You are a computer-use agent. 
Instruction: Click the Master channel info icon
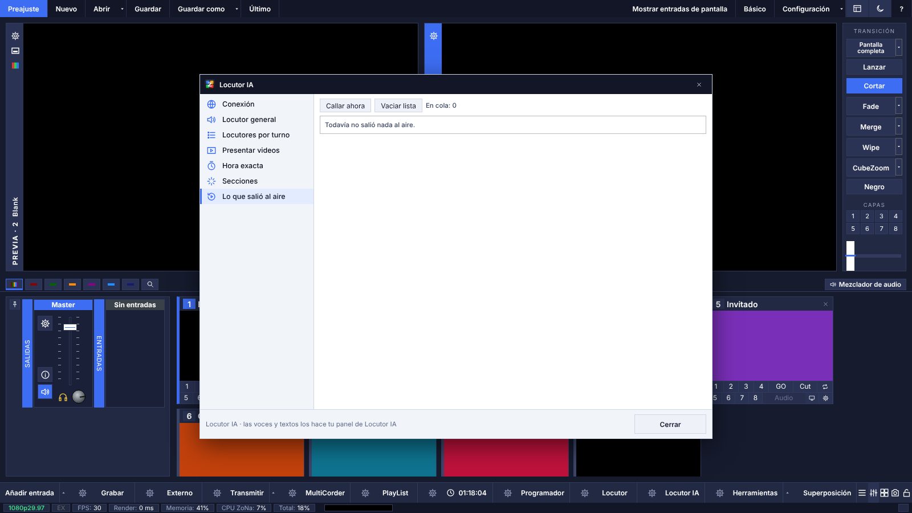click(45, 374)
